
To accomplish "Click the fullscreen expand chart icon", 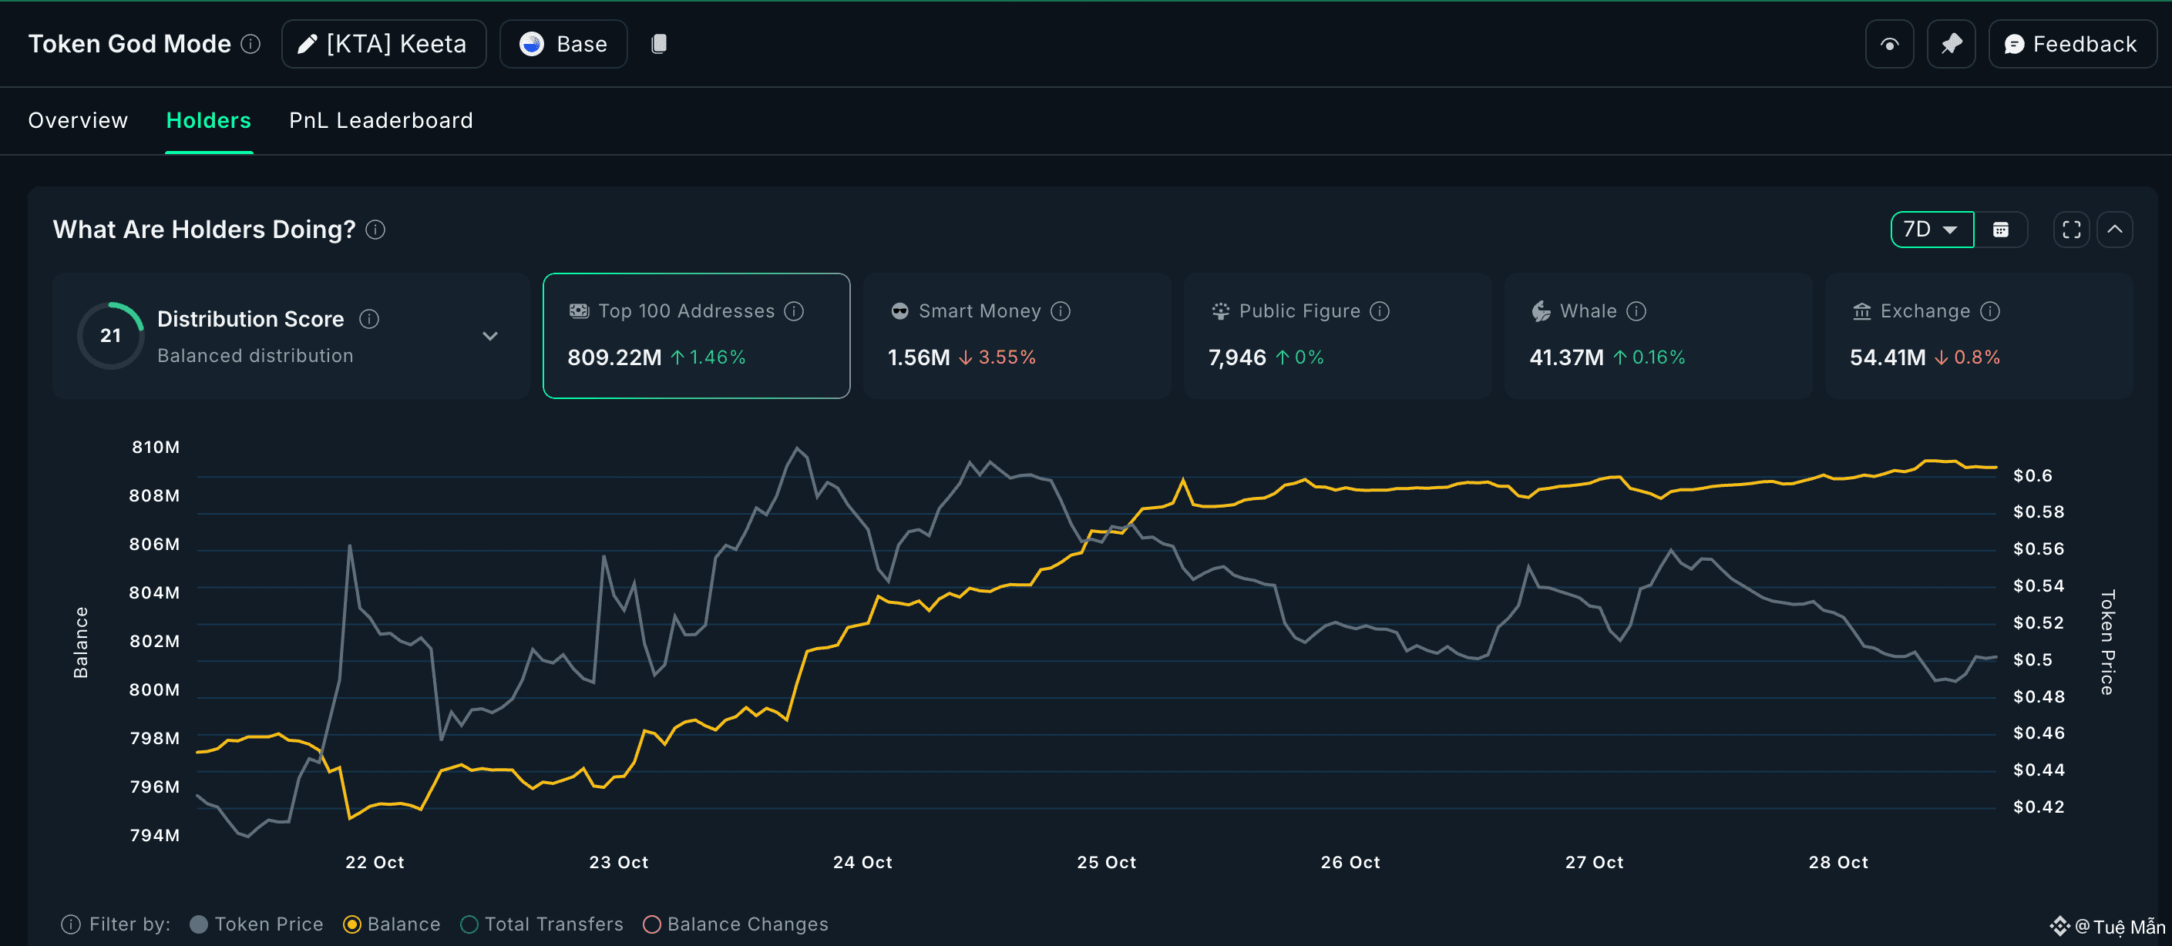I will click(2071, 229).
